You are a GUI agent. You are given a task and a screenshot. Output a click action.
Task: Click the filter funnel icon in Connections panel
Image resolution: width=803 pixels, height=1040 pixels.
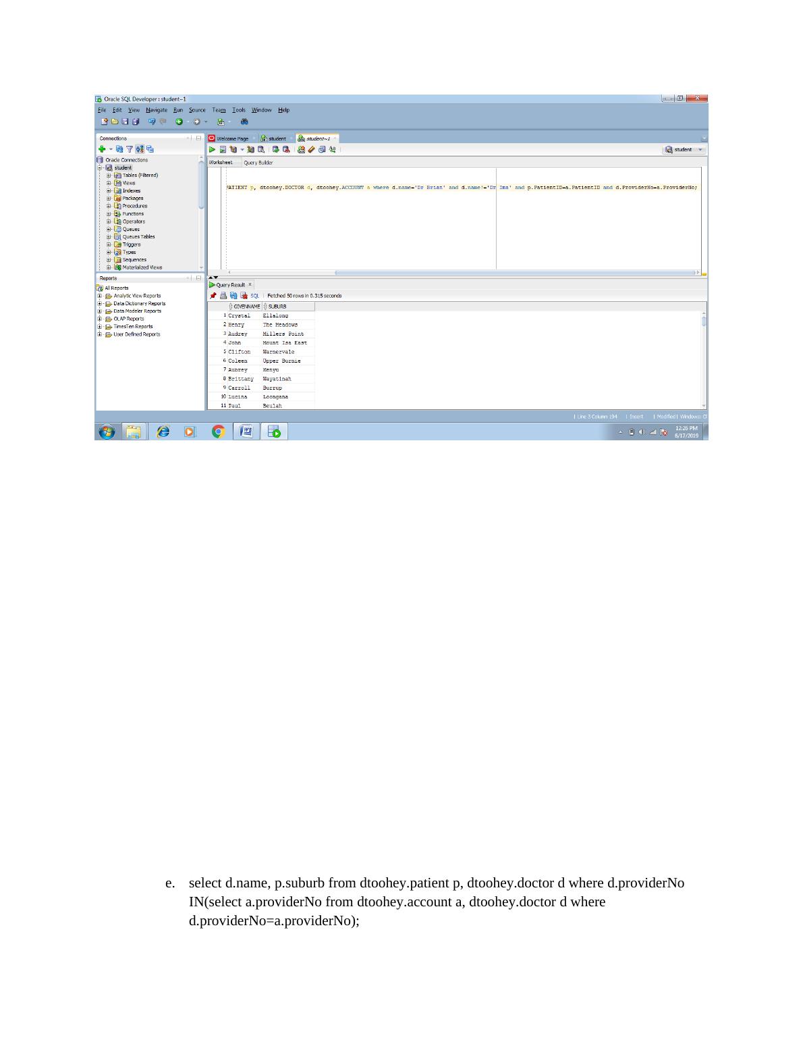coord(130,149)
